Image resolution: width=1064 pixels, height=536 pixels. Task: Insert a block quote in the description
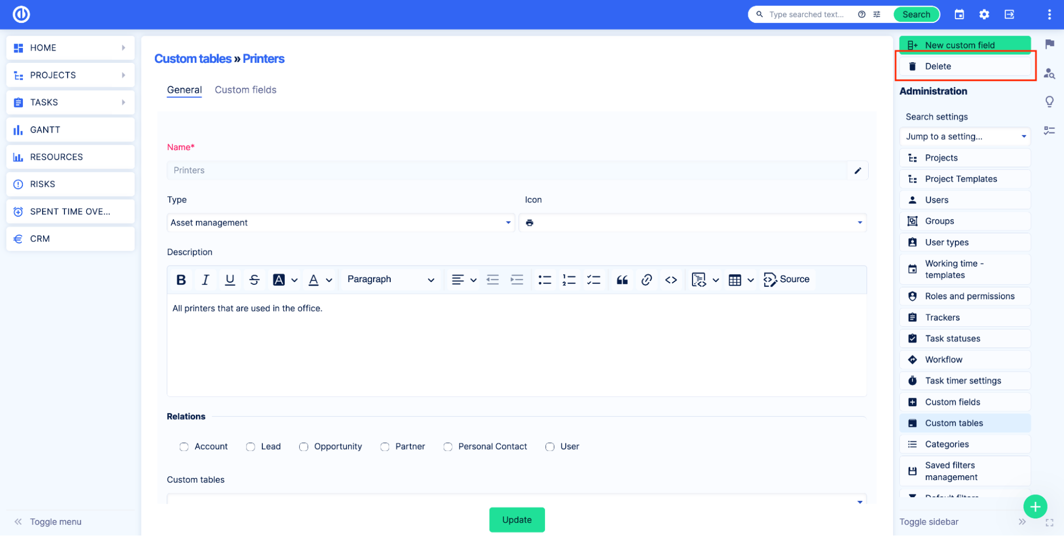point(622,279)
